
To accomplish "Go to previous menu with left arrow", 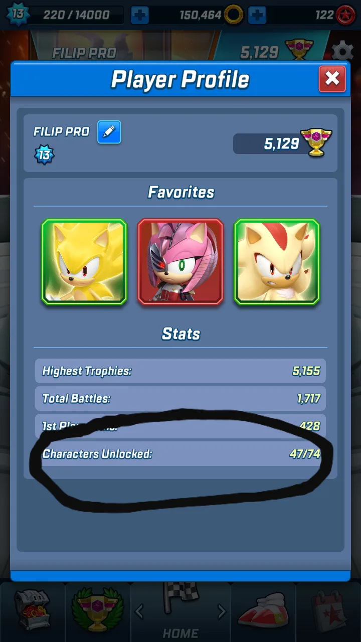I will (139, 611).
